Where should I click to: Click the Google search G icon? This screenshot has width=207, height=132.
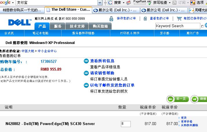(110, 3)
